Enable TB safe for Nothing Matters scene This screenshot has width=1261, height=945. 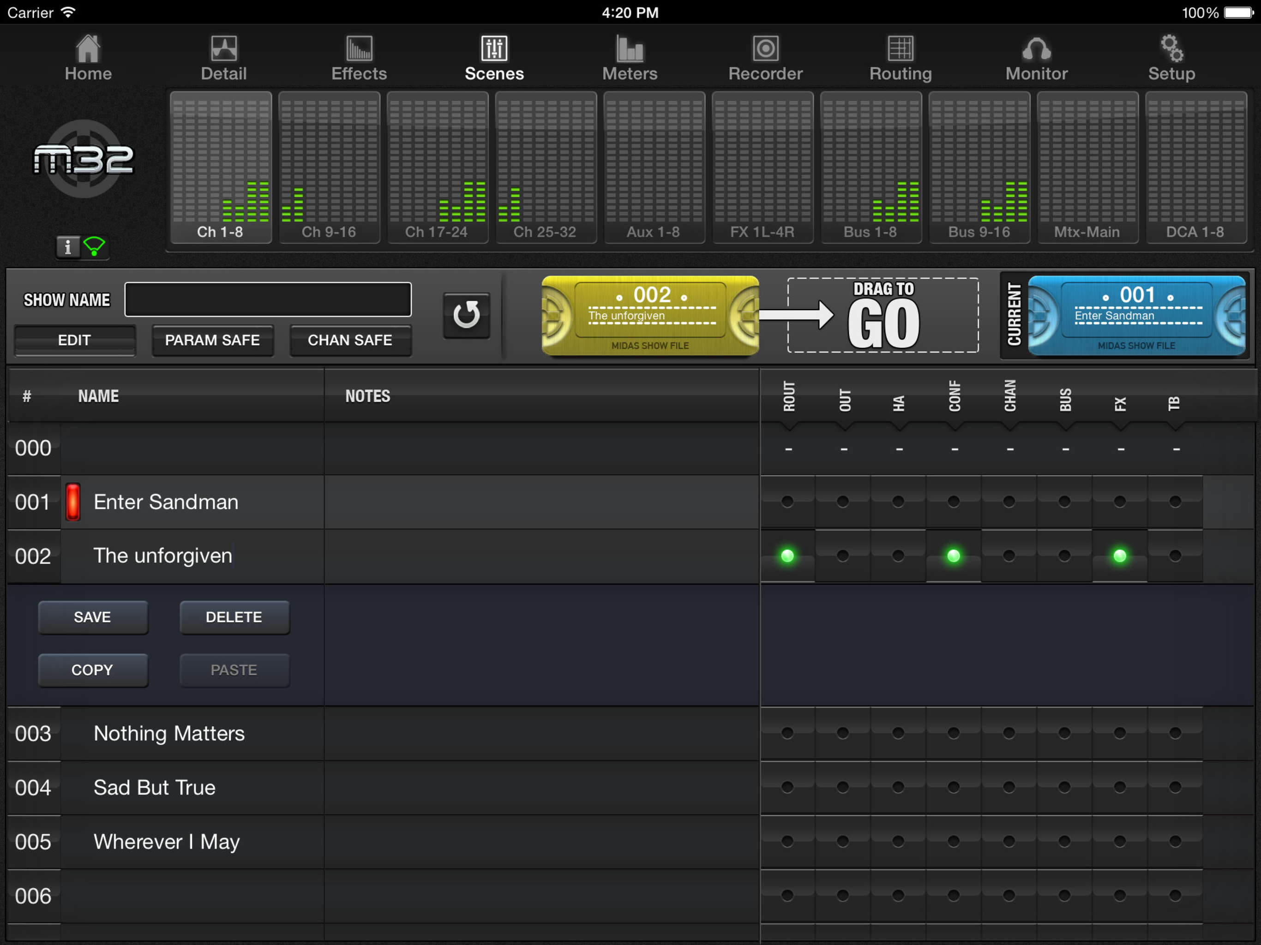1175,733
